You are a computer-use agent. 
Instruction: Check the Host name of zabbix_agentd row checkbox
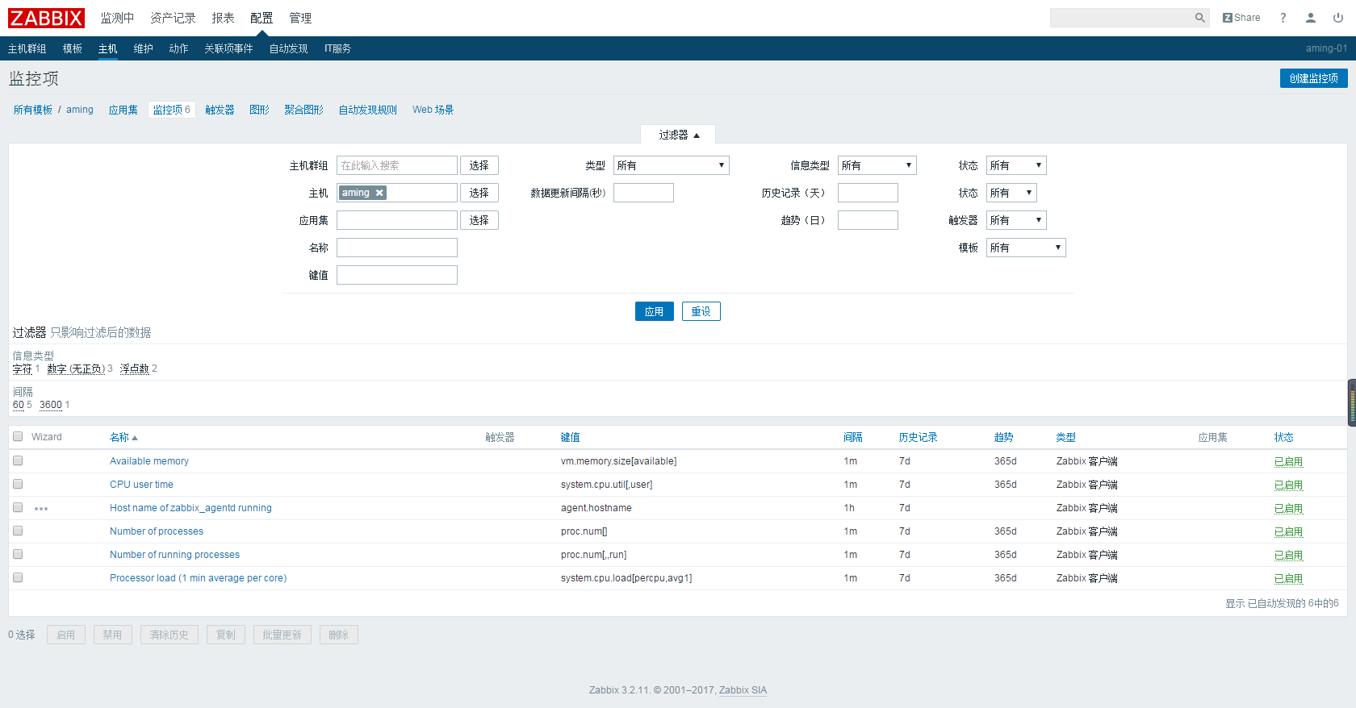[18, 507]
